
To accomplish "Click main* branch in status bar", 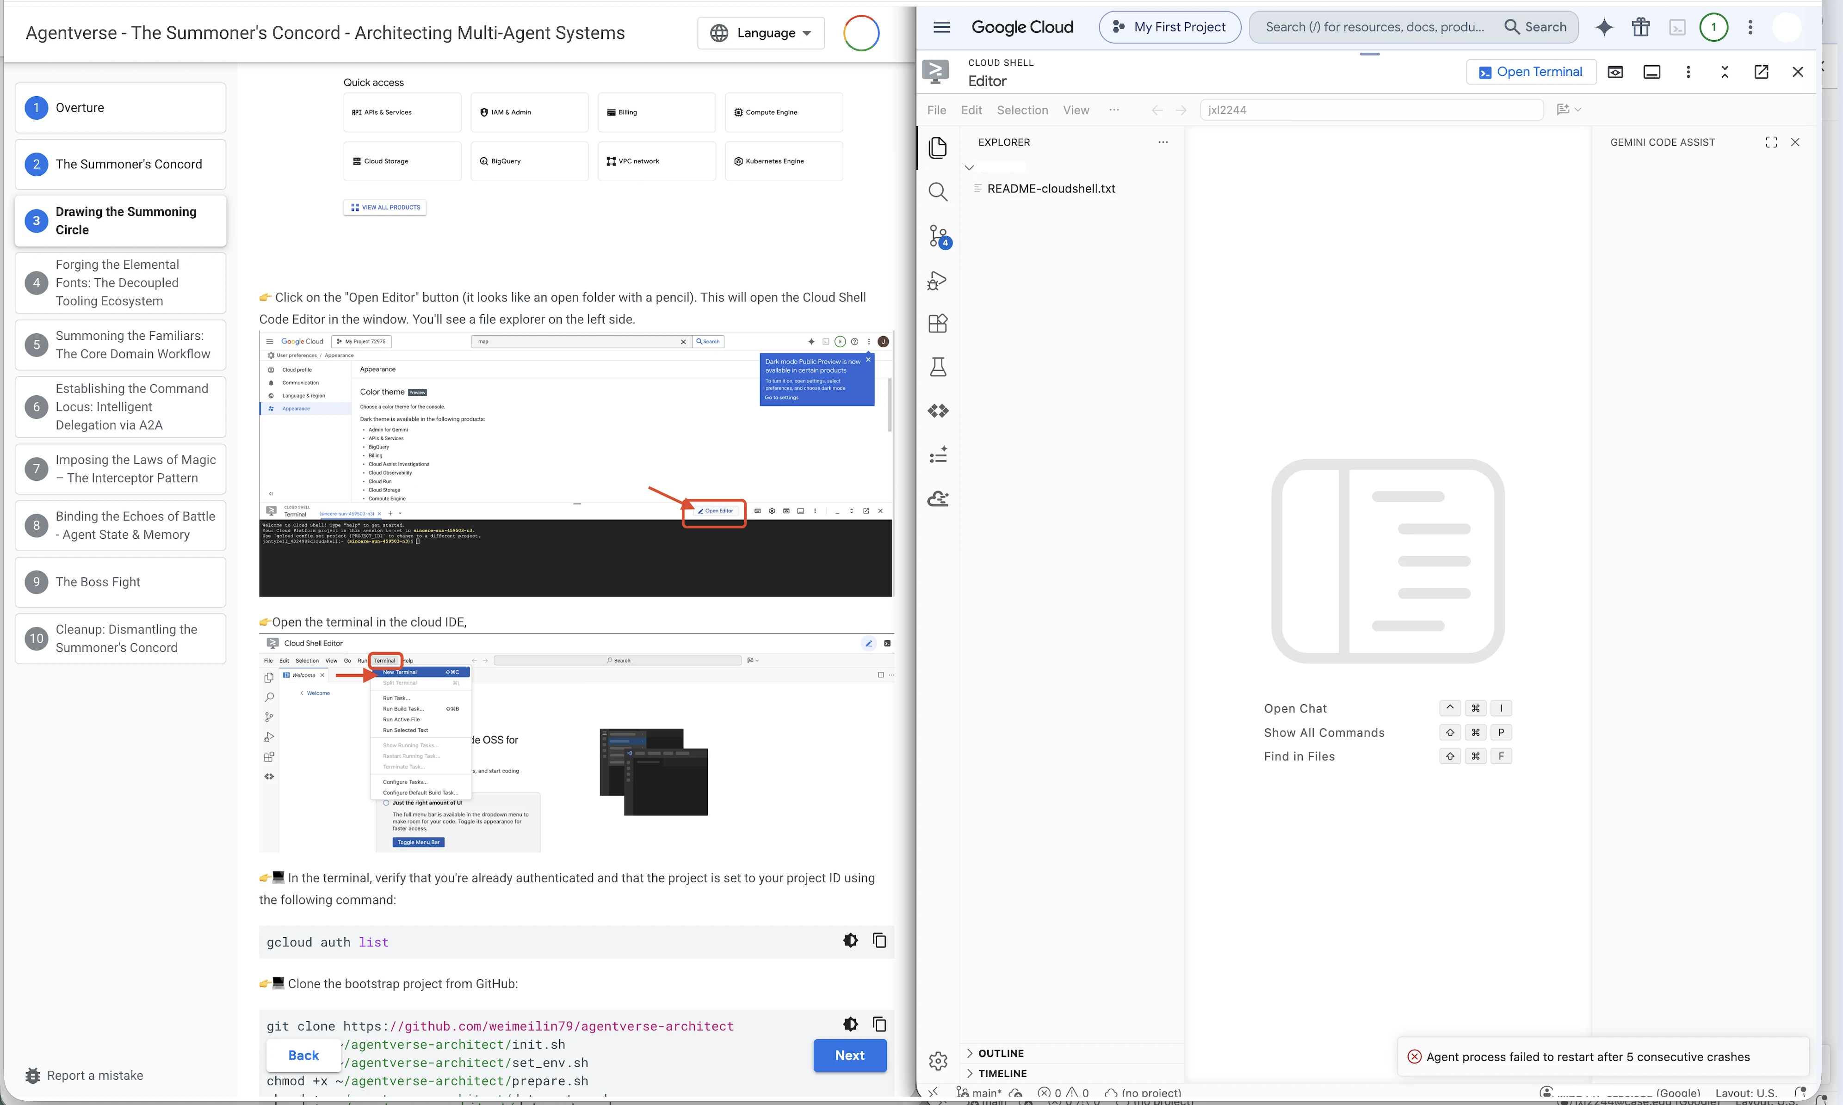I will coord(980,1093).
